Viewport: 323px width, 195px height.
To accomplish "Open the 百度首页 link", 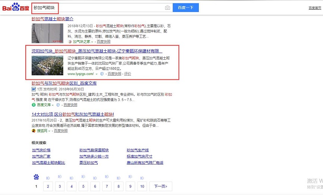I will pos(315,8).
